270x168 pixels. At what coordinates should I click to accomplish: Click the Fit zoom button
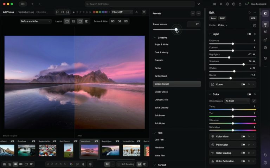pos(107,164)
